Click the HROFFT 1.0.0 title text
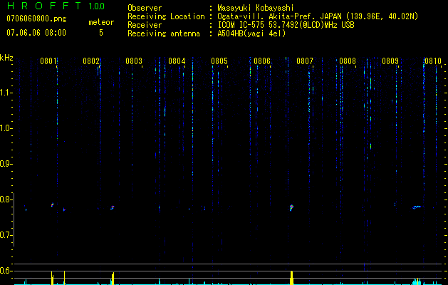448x285 pixels. (56, 6)
